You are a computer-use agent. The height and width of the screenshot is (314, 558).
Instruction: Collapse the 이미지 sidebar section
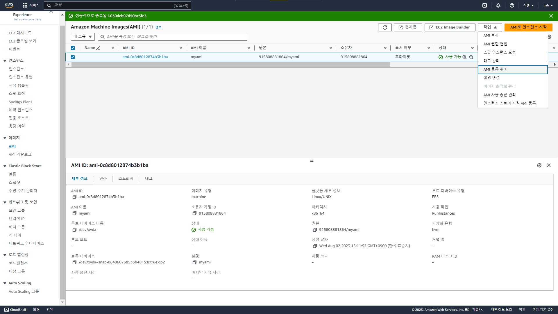click(x=5, y=138)
